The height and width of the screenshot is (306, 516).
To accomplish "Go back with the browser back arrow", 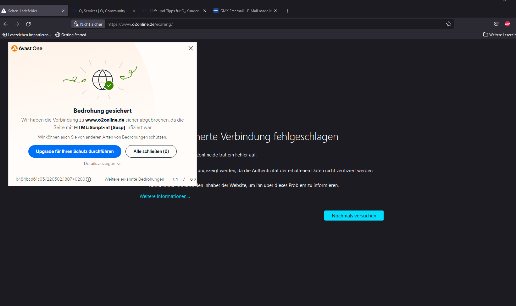I will pos(6,24).
